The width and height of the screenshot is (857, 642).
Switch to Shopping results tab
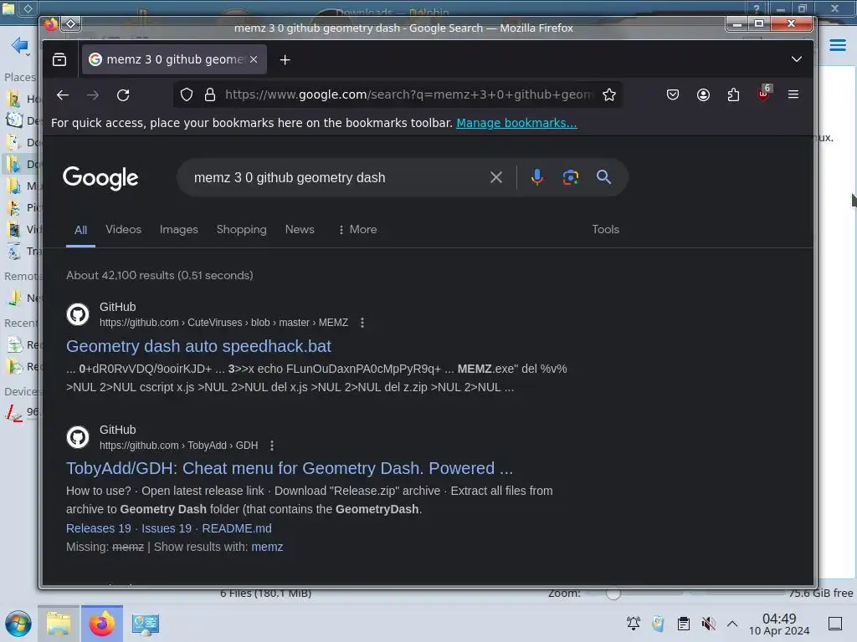tap(242, 229)
